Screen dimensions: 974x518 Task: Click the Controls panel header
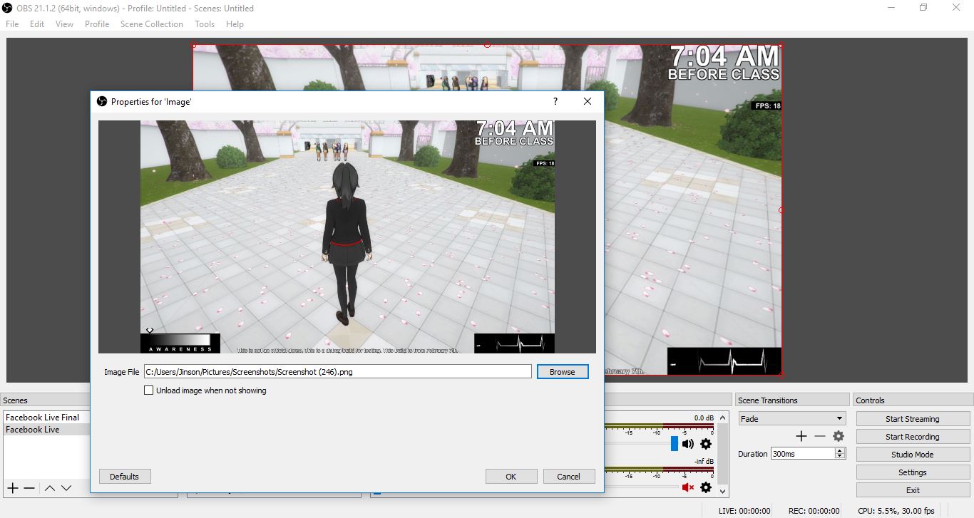[x=912, y=400]
